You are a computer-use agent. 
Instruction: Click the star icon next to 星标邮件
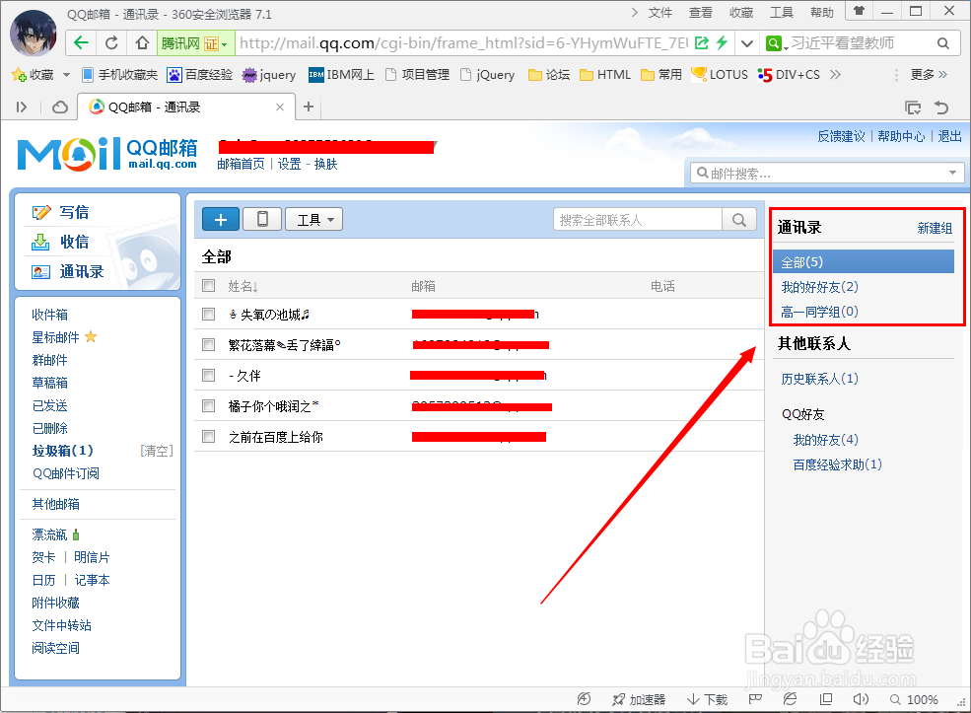91,336
